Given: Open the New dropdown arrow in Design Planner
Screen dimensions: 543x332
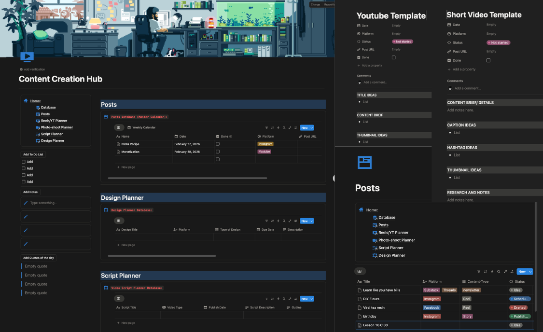Looking at the screenshot, I should [312, 221].
